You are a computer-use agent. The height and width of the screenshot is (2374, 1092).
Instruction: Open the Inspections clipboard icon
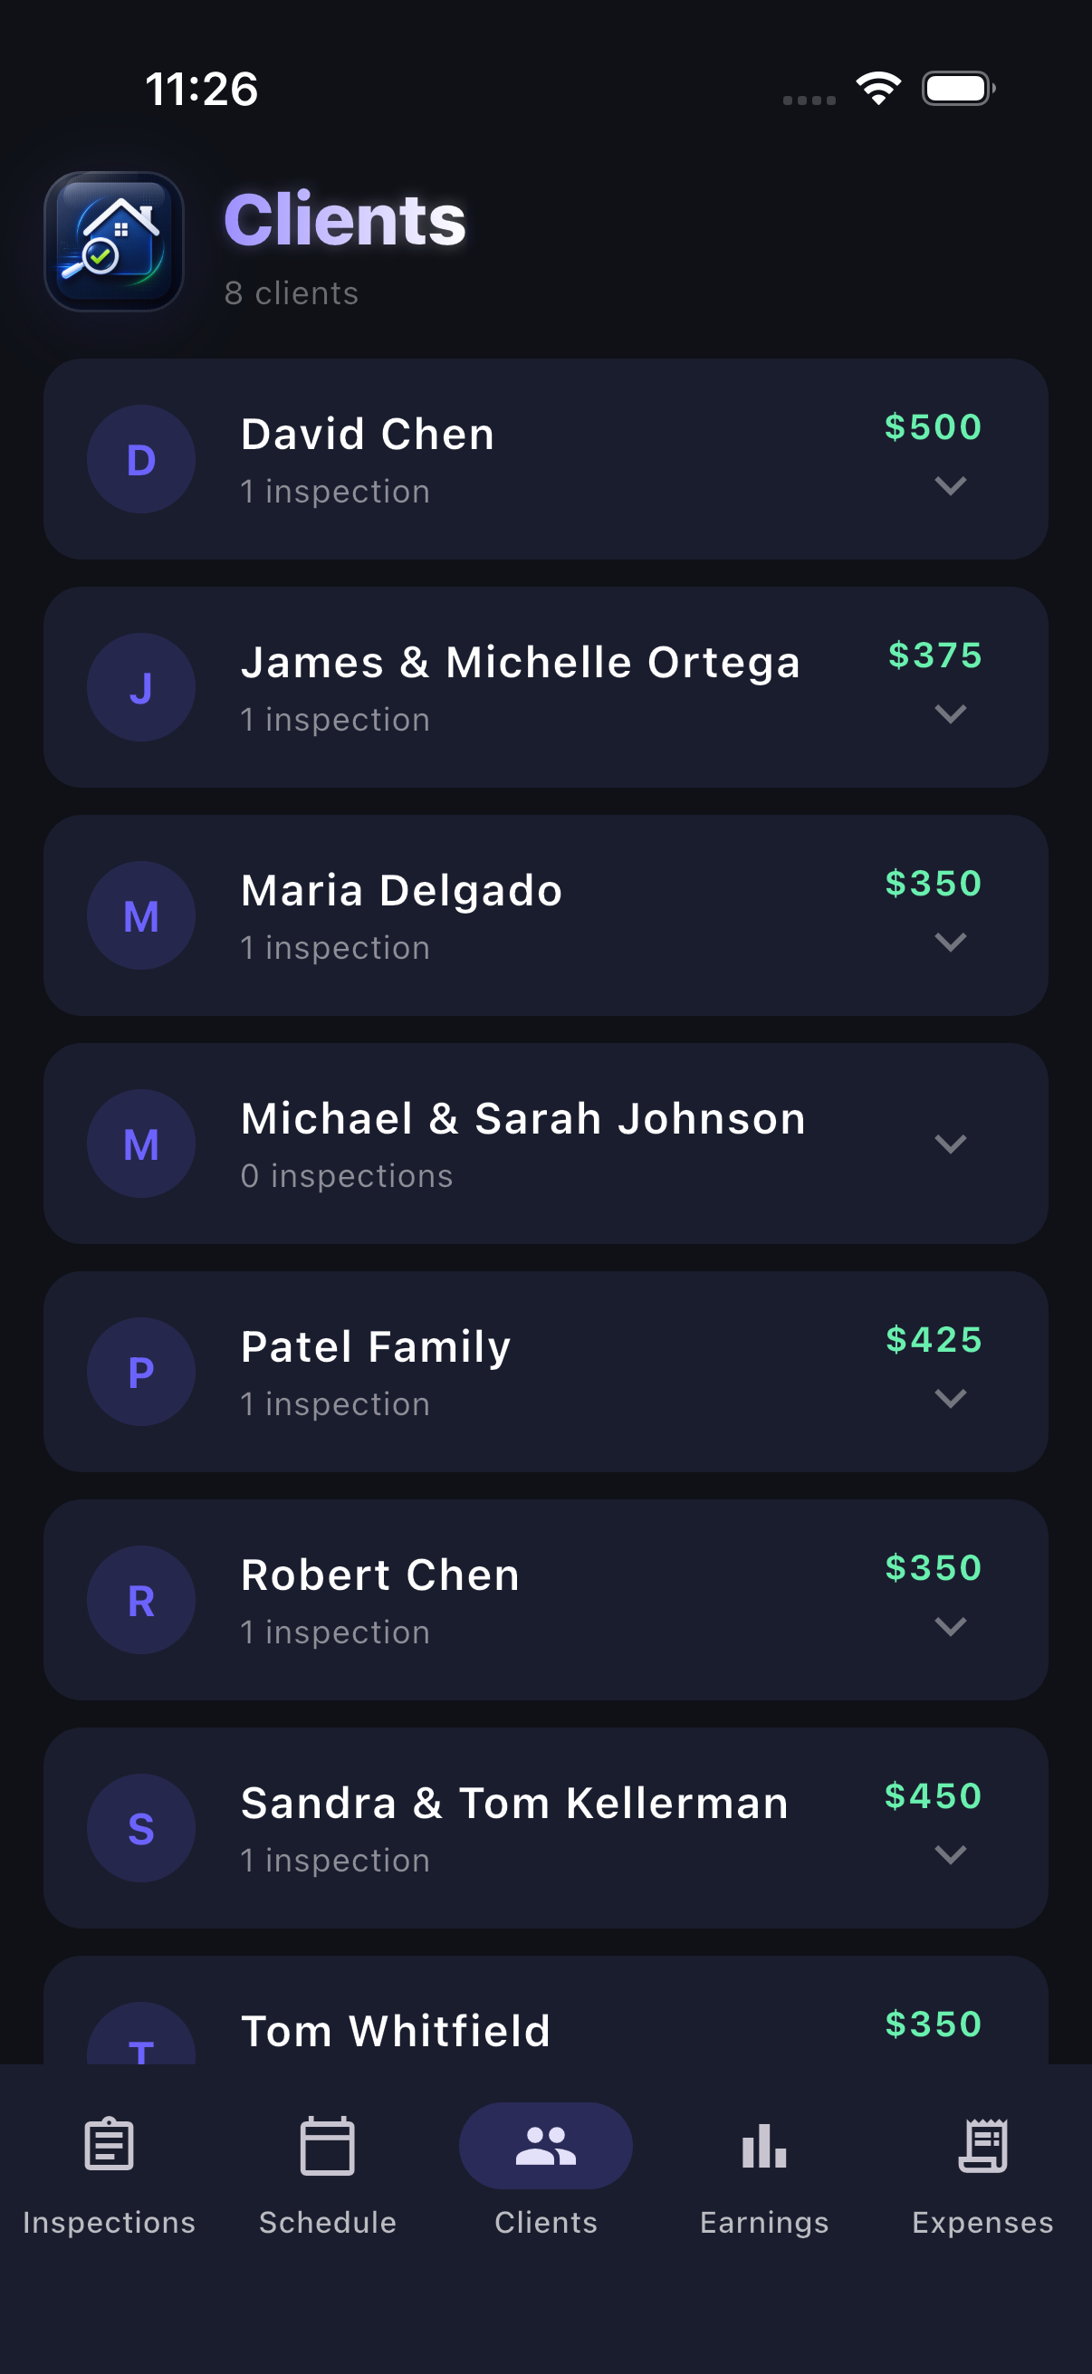(109, 2145)
